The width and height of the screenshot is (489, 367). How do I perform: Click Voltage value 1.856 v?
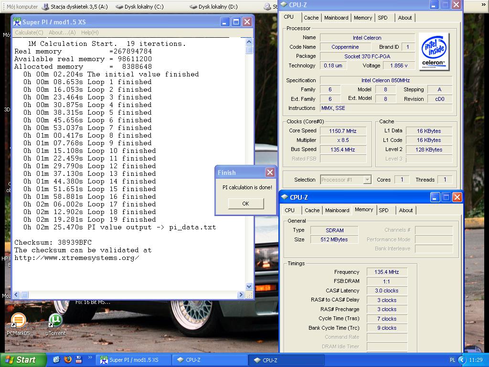(399, 65)
